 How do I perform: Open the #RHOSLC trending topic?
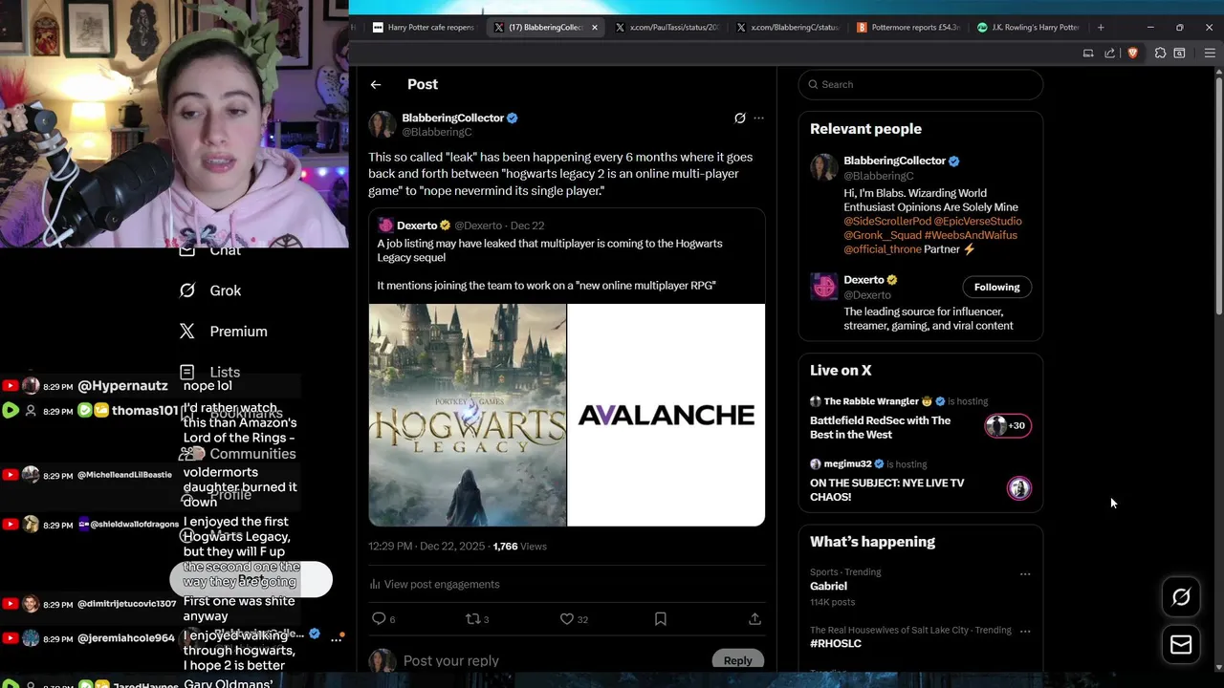coord(836,643)
